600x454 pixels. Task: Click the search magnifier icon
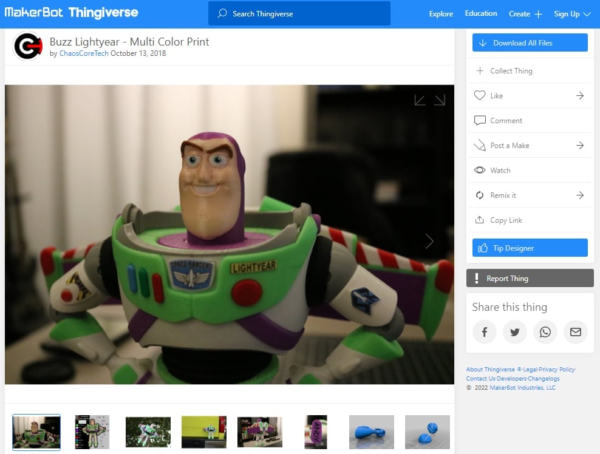point(222,13)
